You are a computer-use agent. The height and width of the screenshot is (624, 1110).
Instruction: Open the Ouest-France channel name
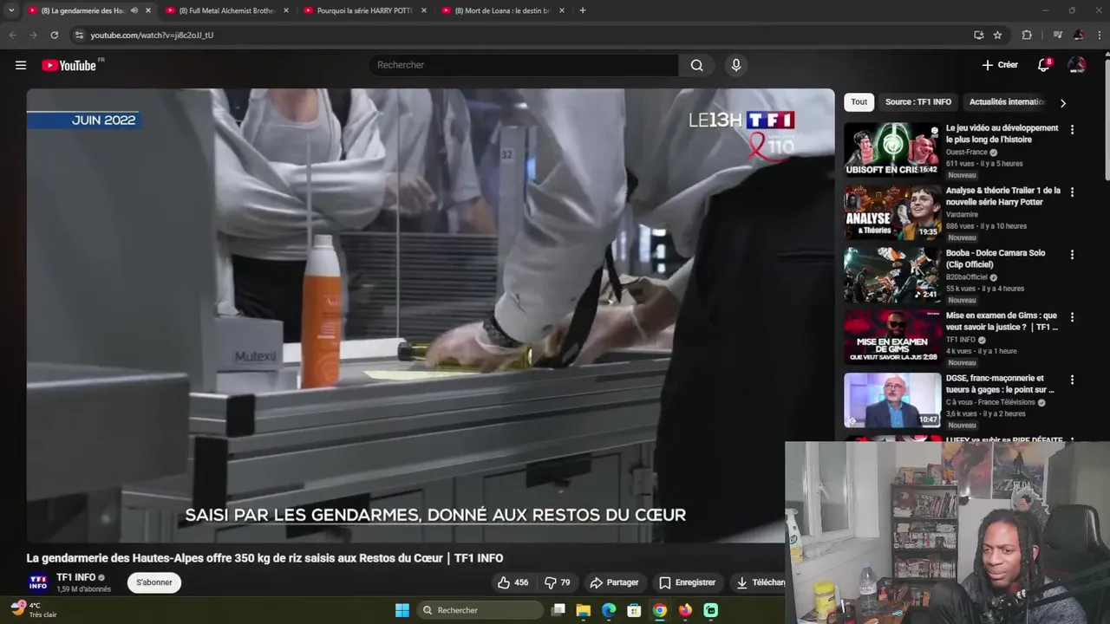coord(967,153)
